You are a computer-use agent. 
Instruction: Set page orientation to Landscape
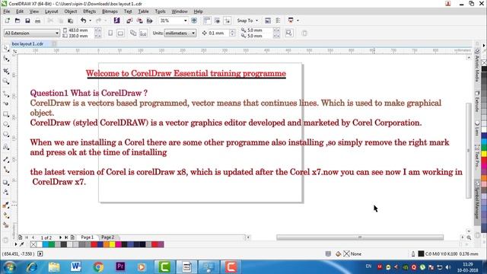[120, 33]
